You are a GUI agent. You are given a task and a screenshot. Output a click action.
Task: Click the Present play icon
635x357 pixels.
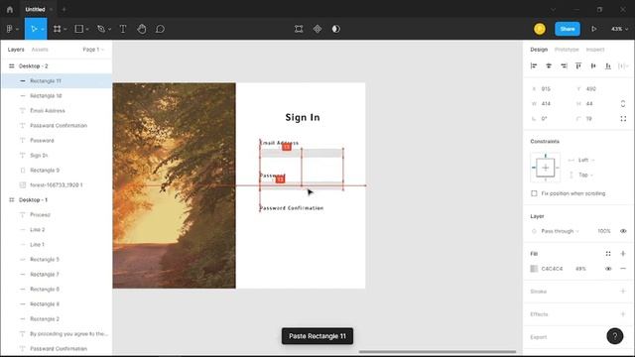point(593,29)
